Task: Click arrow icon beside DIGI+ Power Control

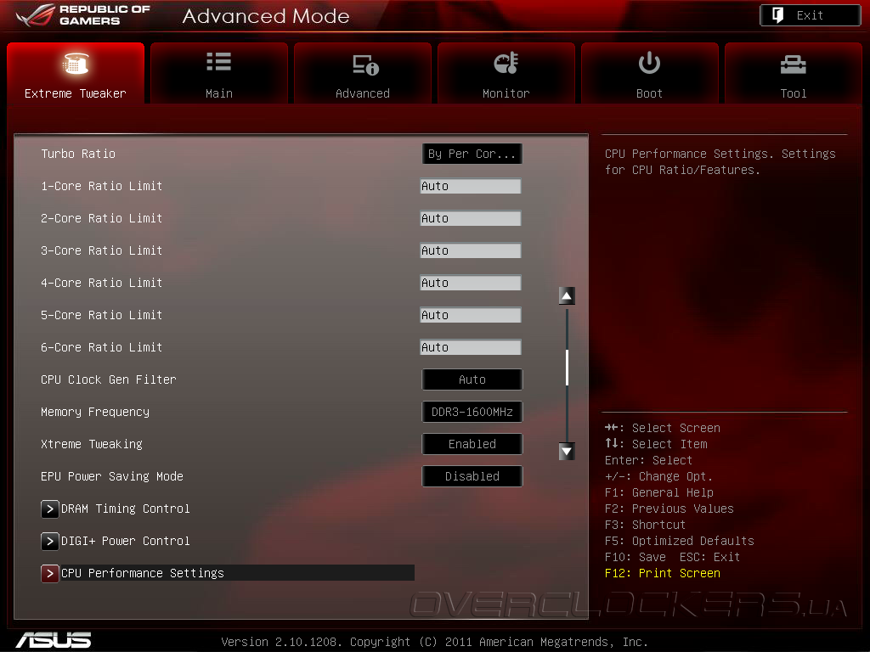Action: pos(50,541)
